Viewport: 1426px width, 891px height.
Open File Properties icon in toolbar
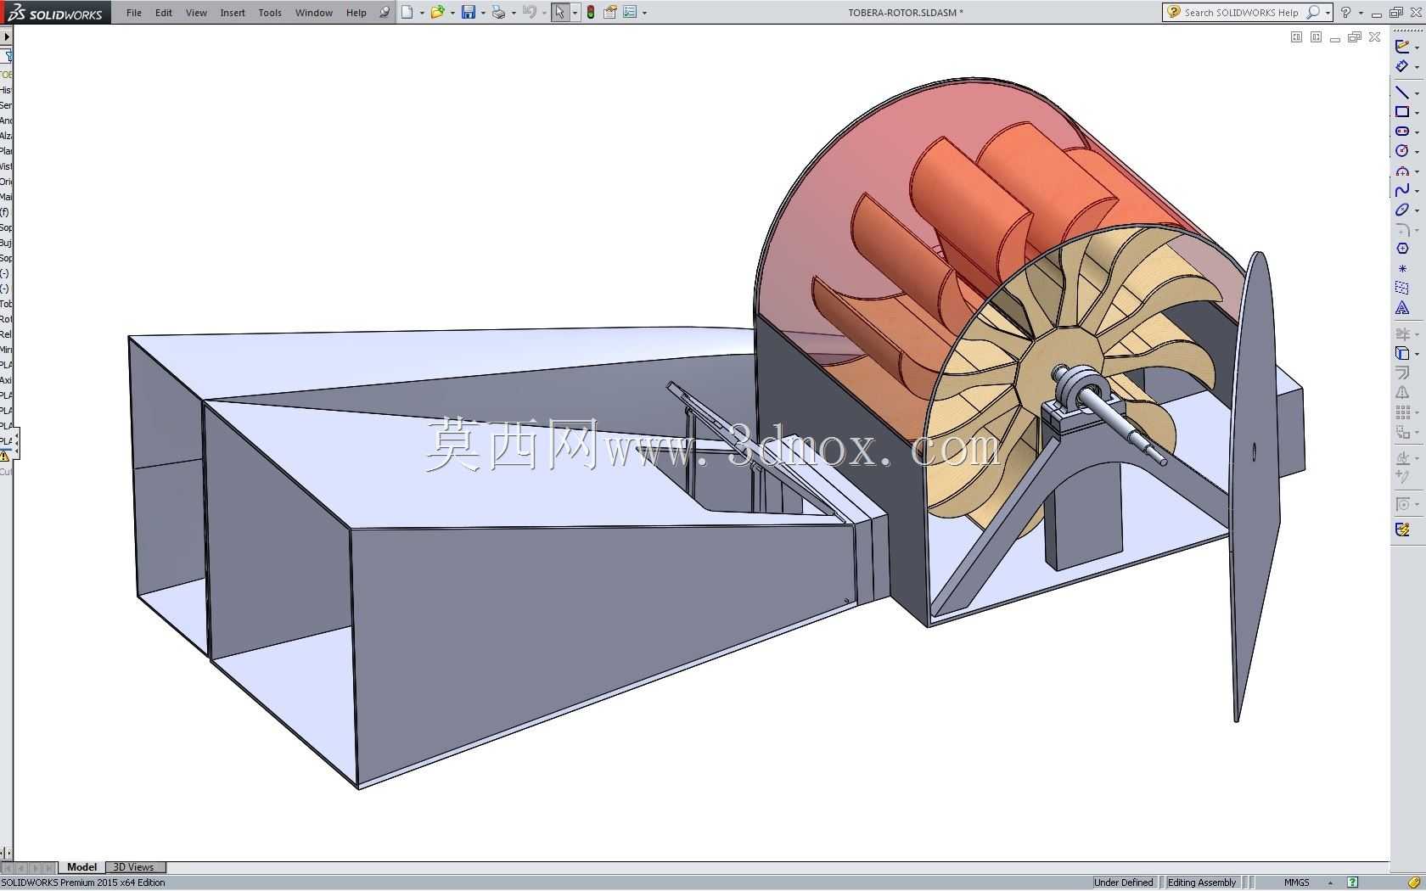[609, 12]
